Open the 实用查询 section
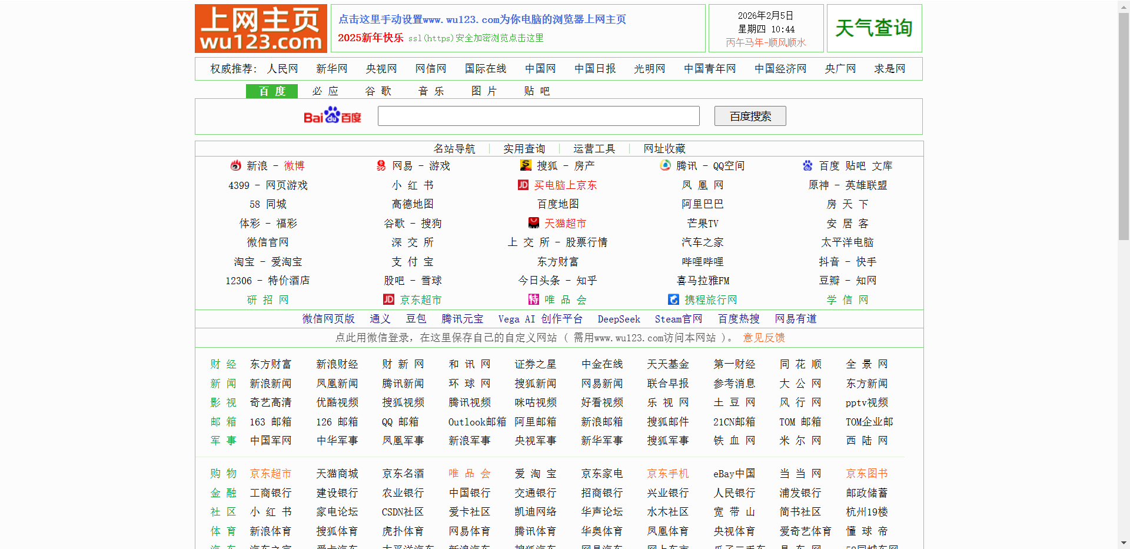This screenshot has height=549, width=1130. point(524,148)
